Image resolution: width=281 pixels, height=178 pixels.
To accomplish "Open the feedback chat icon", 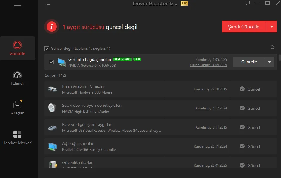I will pyautogui.click(x=247, y=3).
